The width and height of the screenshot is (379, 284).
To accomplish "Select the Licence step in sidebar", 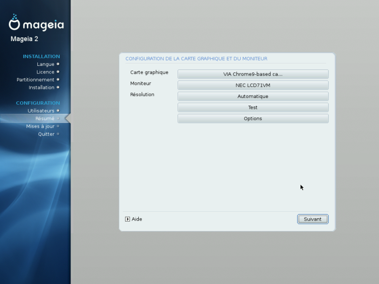I will 45,72.
